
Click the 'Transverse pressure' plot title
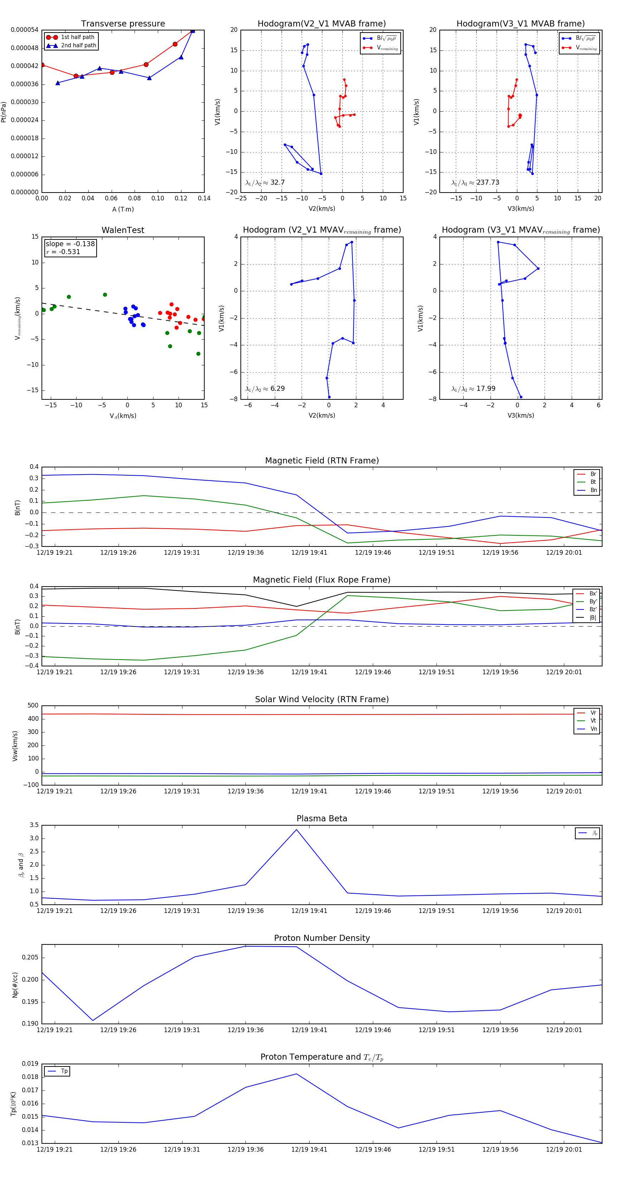point(123,24)
